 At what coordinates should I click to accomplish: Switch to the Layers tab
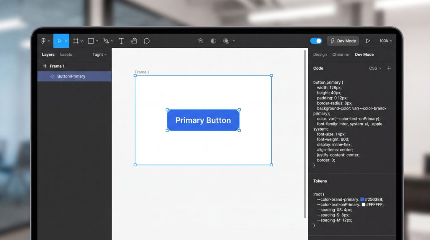point(48,55)
